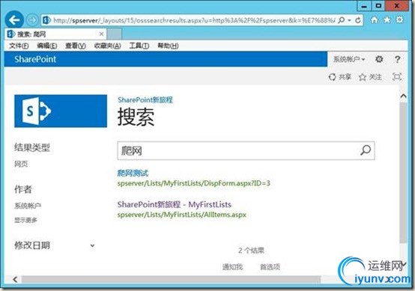The height and width of the screenshot is (291, 415).
Task: Click the DispForm.aspx?ID=3 result URL
Action: point(194,183)
